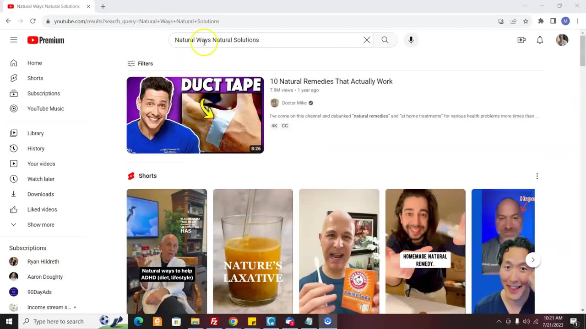586x329 pixels.
Task: Open Google Chrome from the taskbar
Action: click(x=233, y=321)
